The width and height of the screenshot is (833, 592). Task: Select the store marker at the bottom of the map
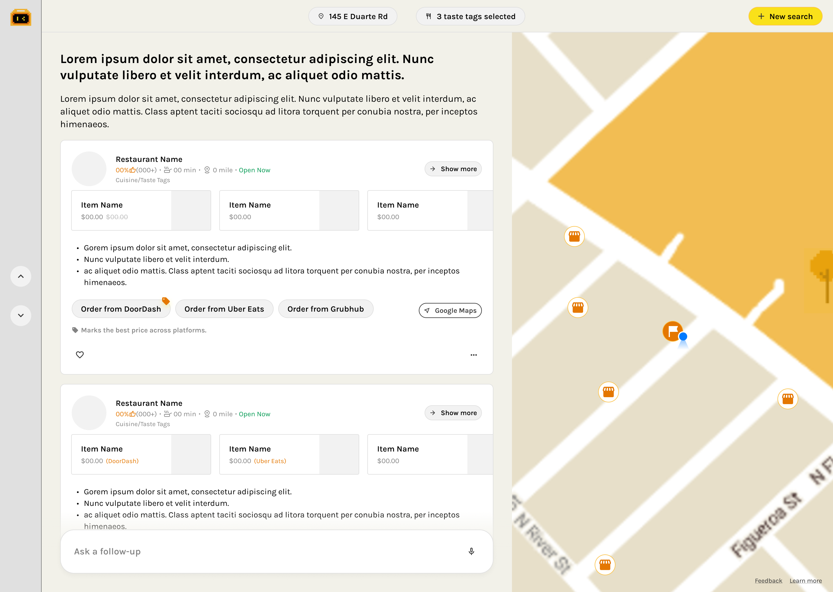click(605, 565)
